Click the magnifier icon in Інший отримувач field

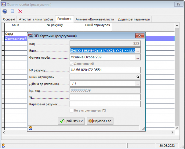[138, 77]
